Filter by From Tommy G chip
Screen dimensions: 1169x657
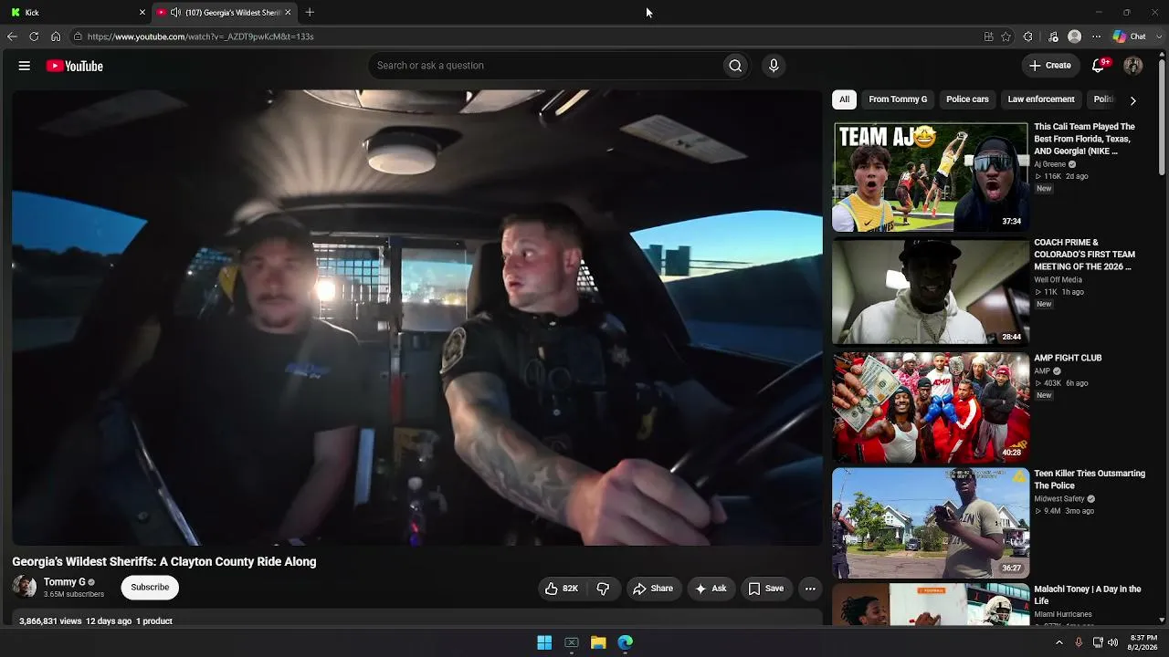click(898, 99)
